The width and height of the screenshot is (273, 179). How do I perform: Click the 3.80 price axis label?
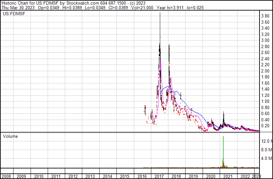click(265, 16)
